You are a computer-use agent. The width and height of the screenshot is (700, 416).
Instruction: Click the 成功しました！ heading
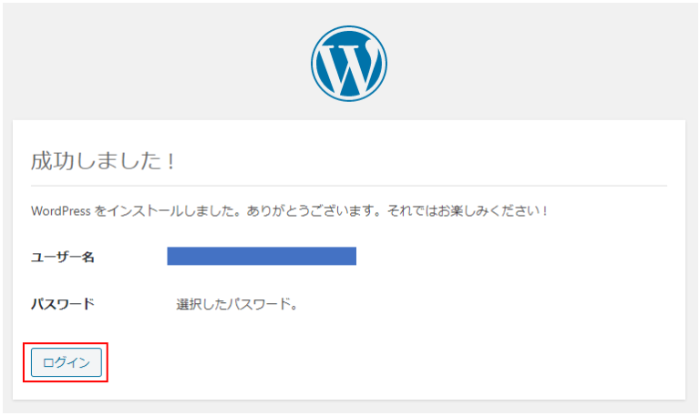[102, 162]
